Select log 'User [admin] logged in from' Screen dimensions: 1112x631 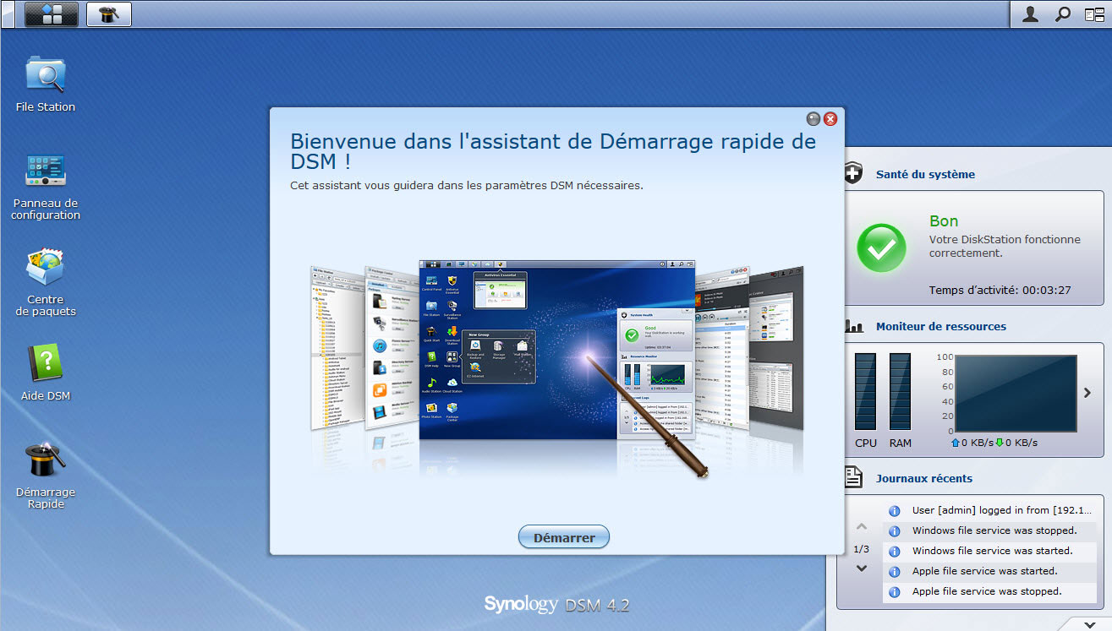tap(990, 510)
